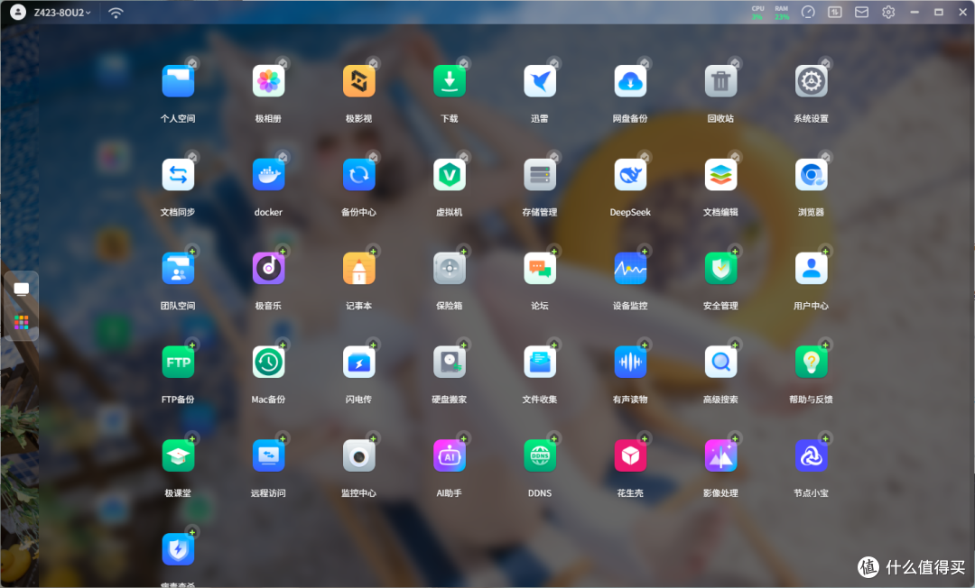Launch the 迅雷 app

540,81
